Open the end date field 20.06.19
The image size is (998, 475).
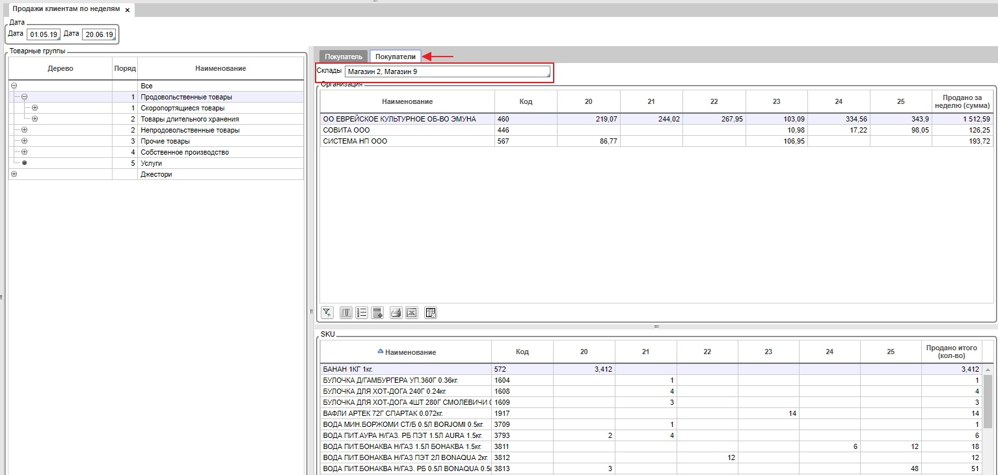98,34
